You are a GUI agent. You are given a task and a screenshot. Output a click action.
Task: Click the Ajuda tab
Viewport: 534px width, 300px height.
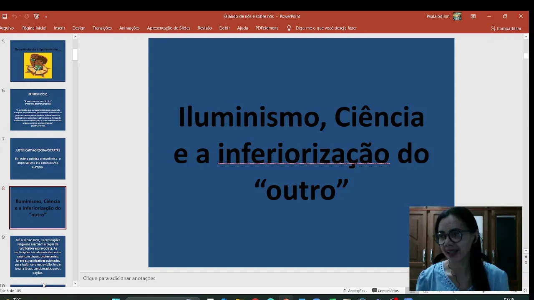point(242,28)
